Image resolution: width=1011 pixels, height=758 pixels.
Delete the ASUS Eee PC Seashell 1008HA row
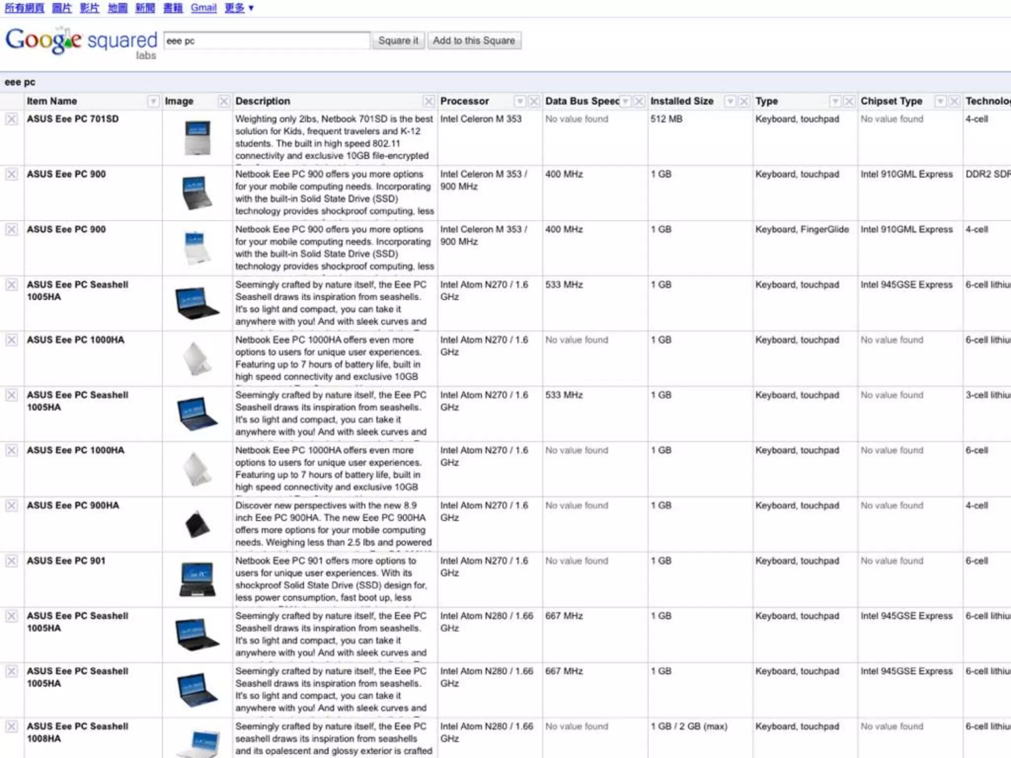pyautogui.click(x=12, y=727)
